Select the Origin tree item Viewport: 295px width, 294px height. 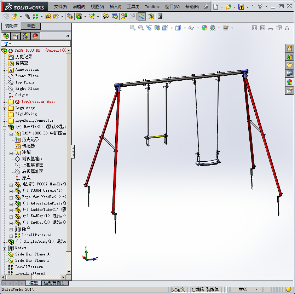click(22, 95)
